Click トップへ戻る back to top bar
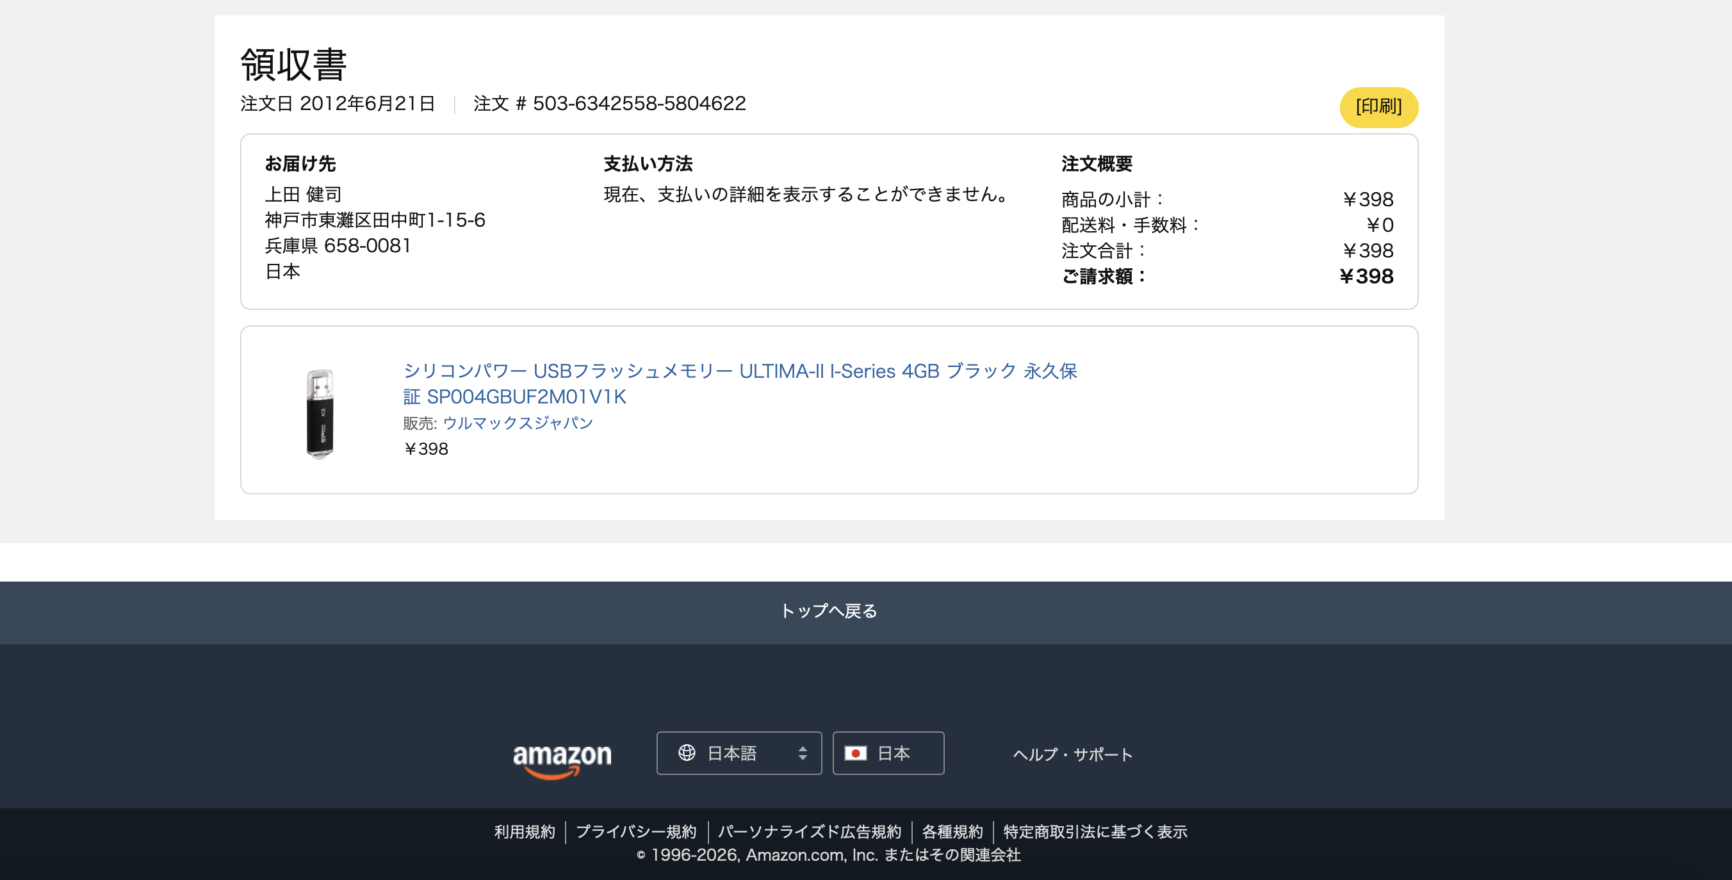1732x880 pixels. 828,611
